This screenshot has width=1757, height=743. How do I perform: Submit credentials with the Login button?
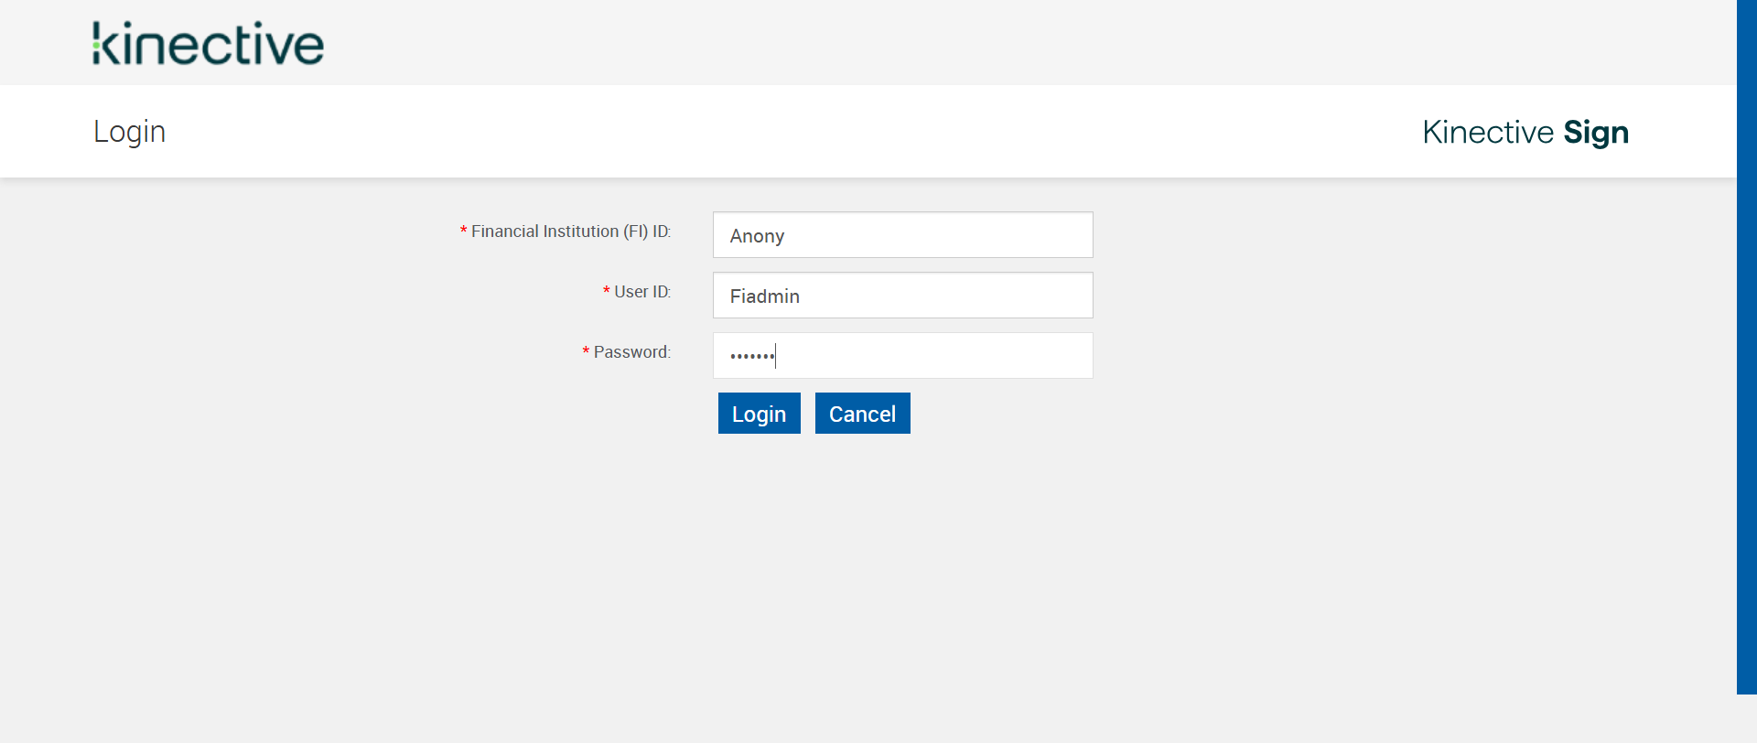click(760, 414)
